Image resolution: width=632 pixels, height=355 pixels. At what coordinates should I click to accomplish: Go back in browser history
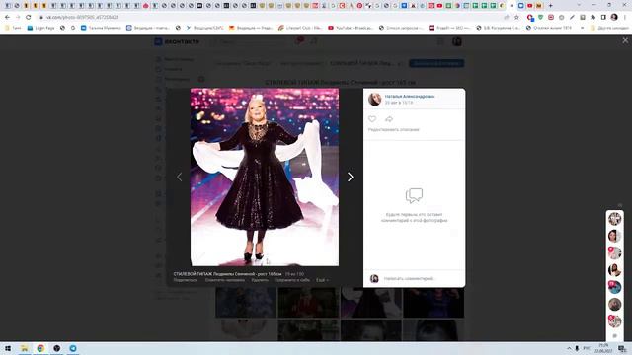pos(7,17)
